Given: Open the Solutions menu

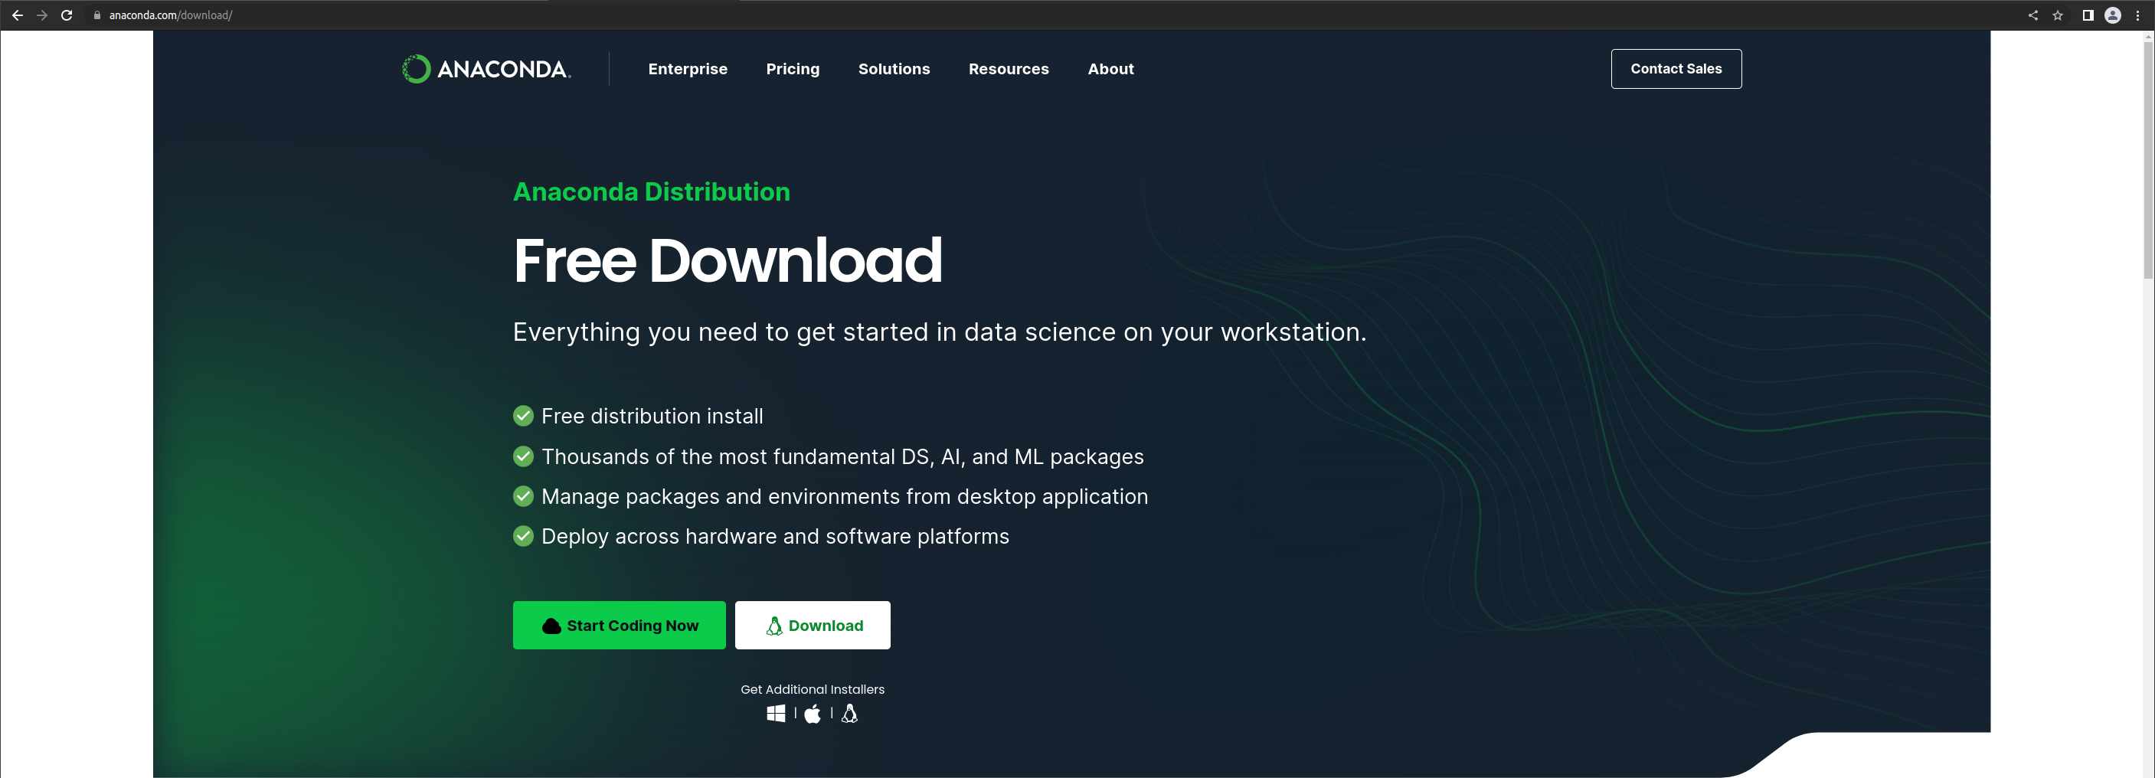Looking at the screenshot, I should [x=894, y=69].
